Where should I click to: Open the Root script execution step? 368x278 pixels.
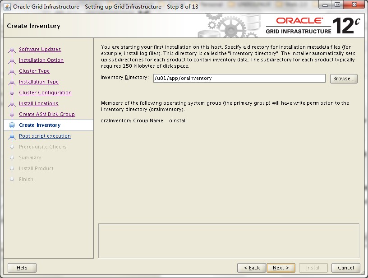[45, 136]
